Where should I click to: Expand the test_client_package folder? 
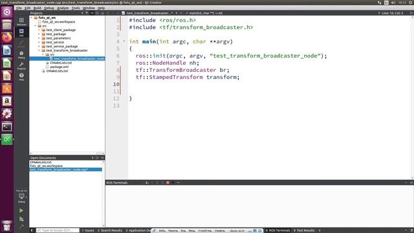pos(39,30)
